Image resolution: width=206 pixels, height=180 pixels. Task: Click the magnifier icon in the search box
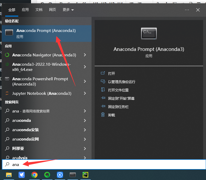(x=7, y=164)
